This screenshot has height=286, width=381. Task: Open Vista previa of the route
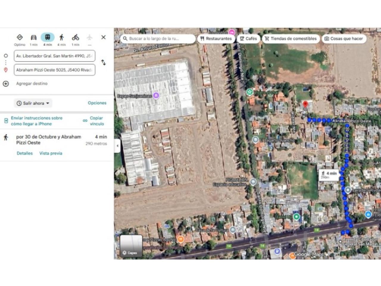tap(51, 153)
